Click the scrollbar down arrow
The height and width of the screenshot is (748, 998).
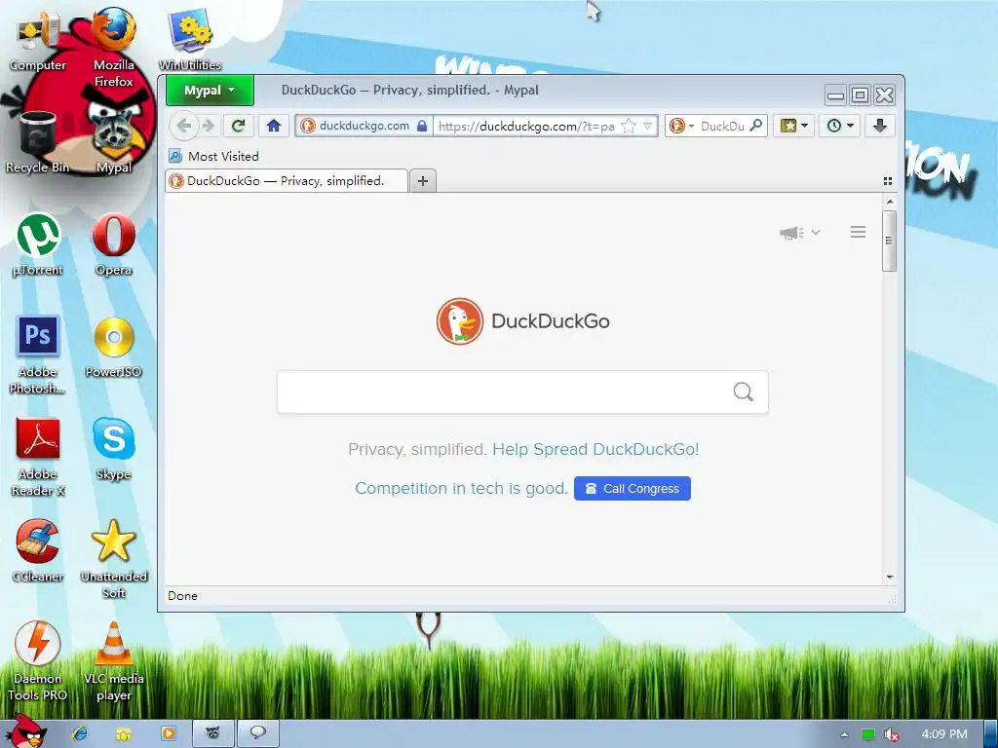tap(889, 577)
